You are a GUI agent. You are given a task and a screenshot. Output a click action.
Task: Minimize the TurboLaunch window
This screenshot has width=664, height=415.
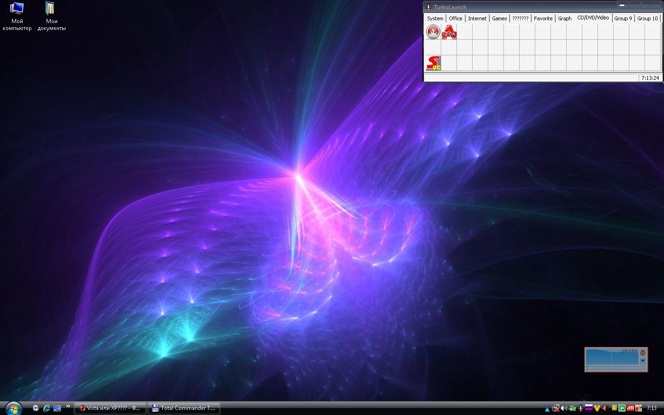coord(622,5)
